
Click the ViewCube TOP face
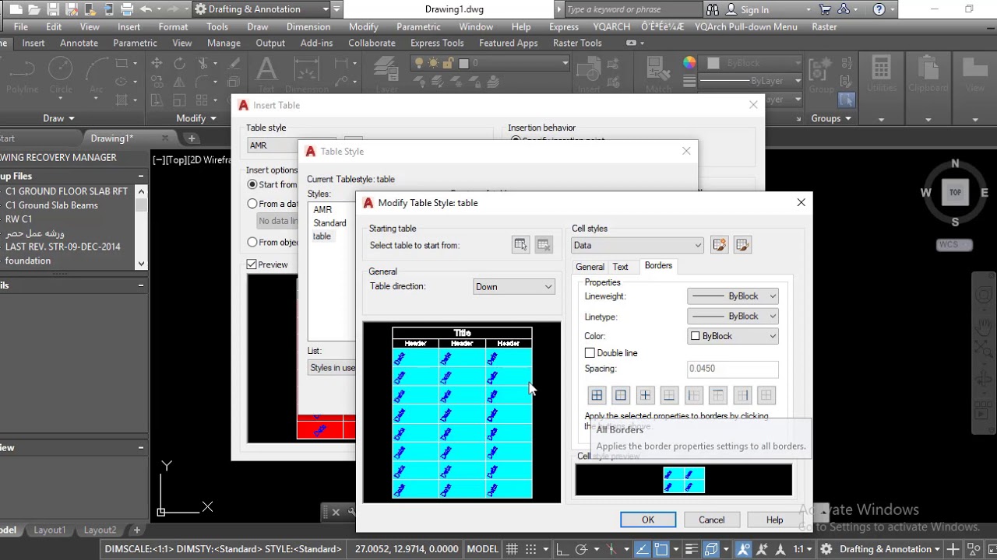click(x=955, y=192)
